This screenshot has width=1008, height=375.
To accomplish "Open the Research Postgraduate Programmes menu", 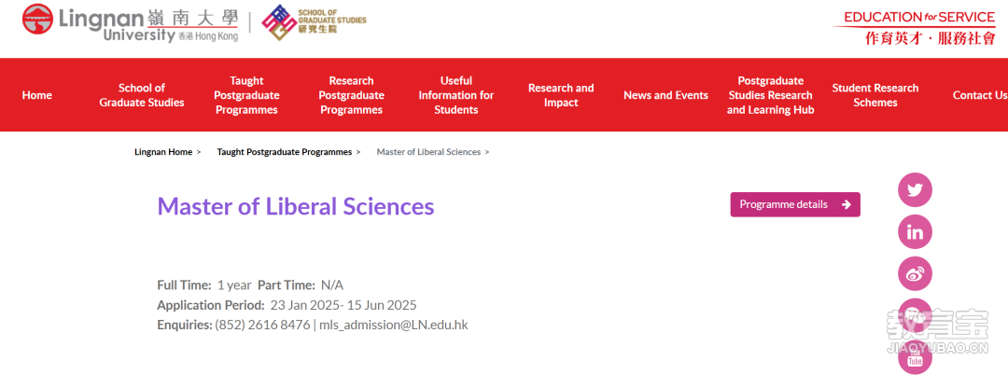I will (x=352, y=95).
